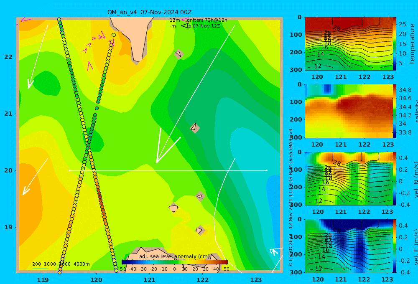Click the latitude label 21 on the main map

point(8,114)
